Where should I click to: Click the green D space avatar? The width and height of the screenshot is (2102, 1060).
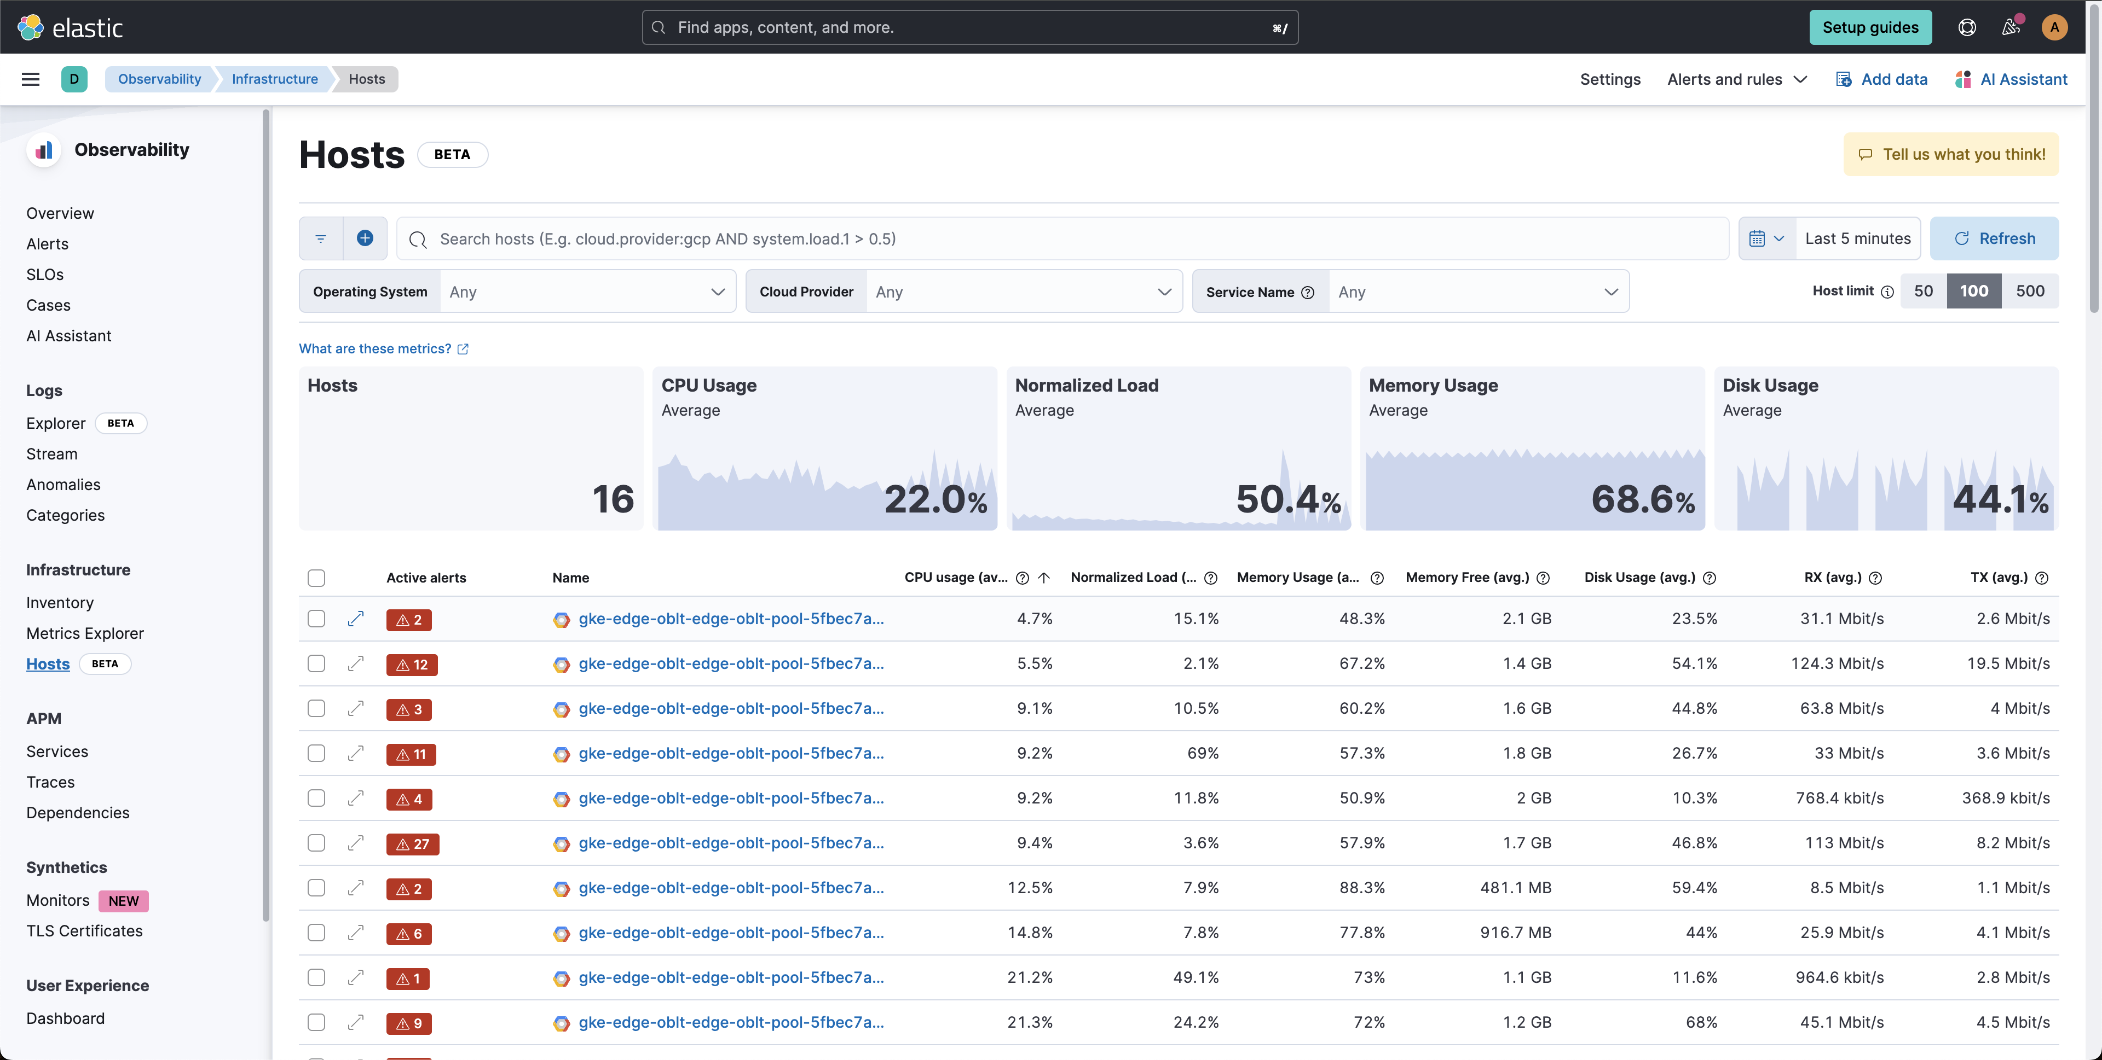tap(74, 79)
